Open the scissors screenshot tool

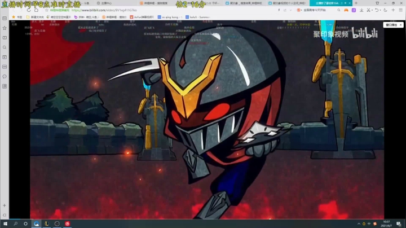click(368, 10)
